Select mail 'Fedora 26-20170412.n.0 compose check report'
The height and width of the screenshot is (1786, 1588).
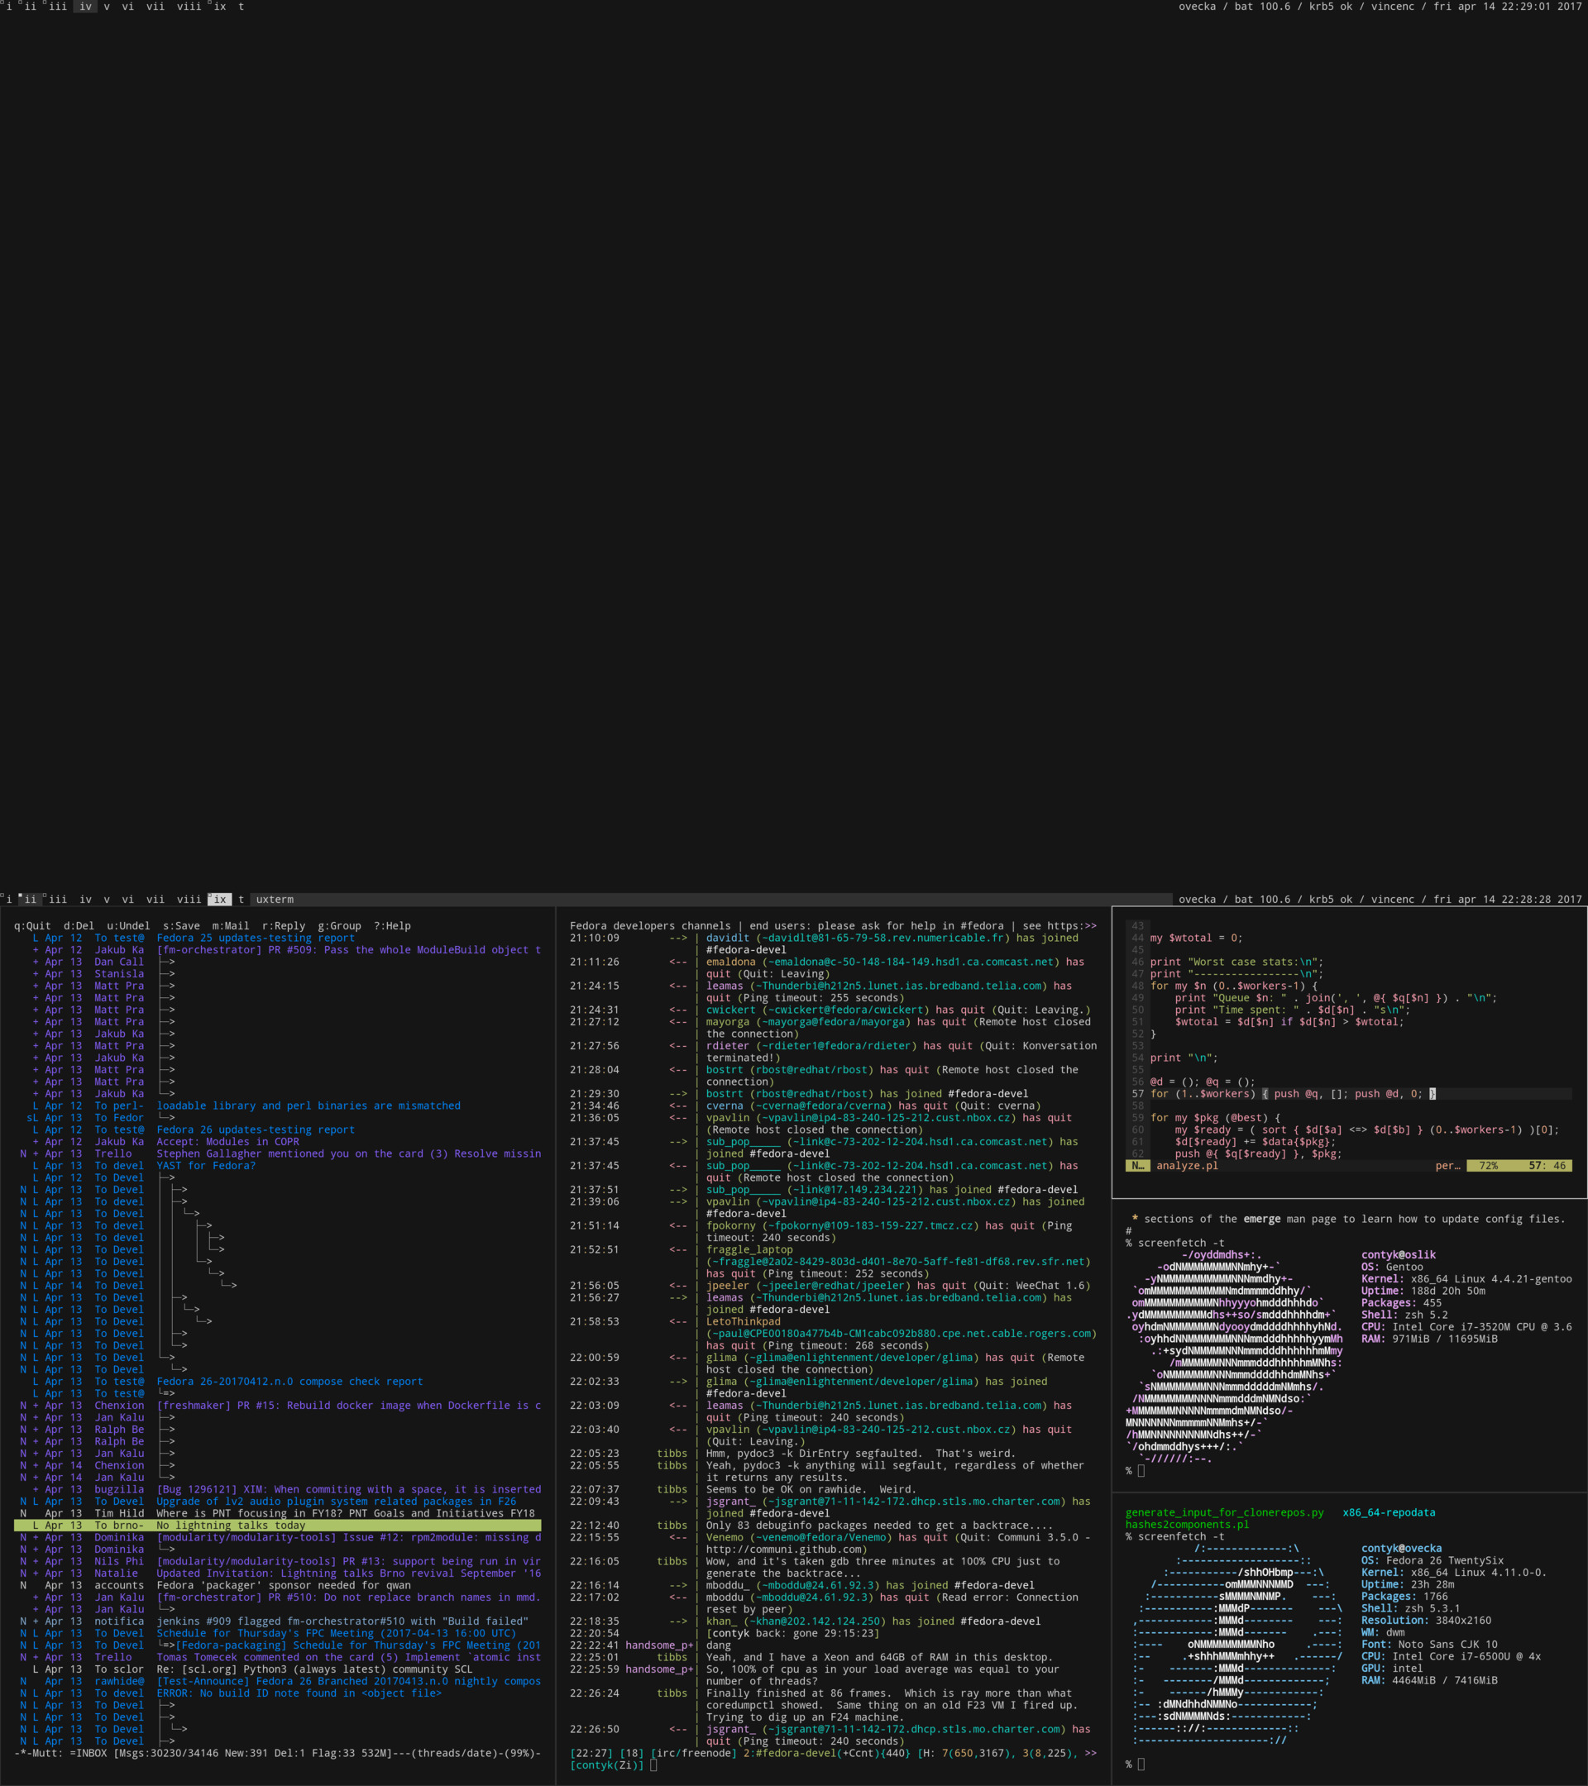coord(278,1382)
